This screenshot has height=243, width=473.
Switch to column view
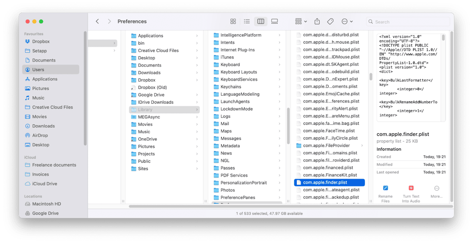(x=261, y=21)
